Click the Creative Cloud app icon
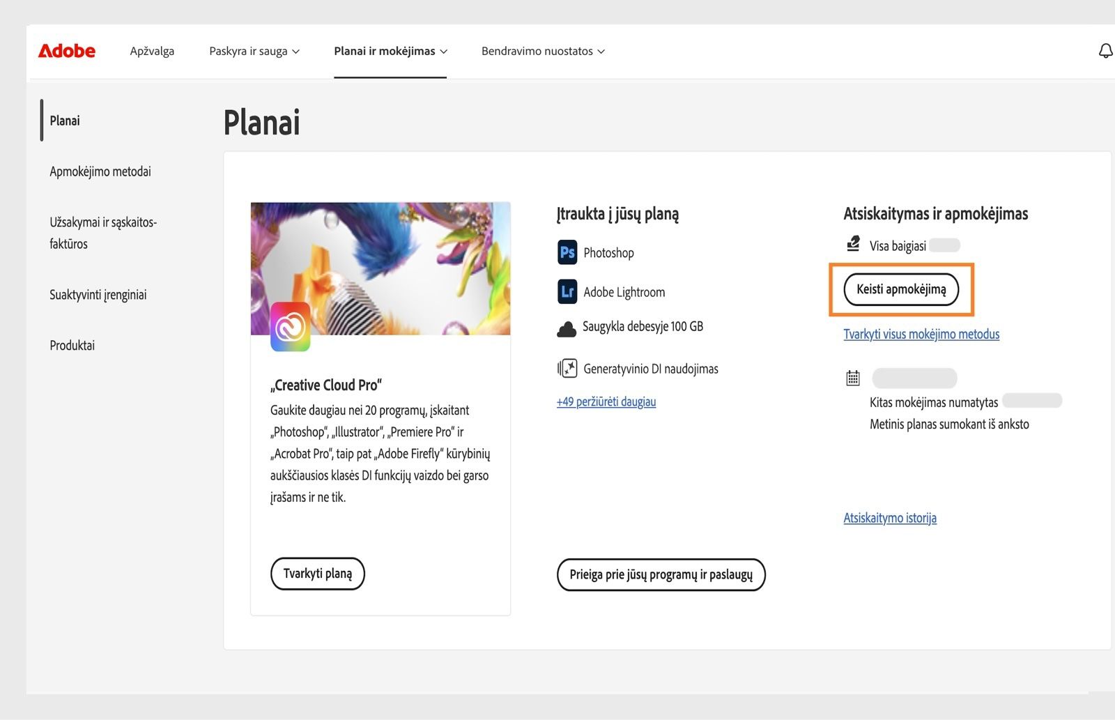 pos(290,326)
